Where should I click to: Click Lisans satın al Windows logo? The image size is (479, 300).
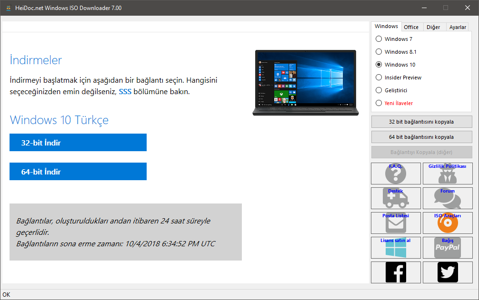point(396,248)
